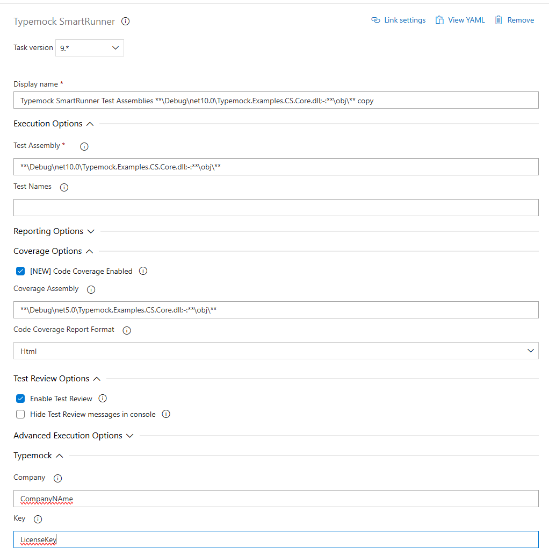Uncheck the Code Coverage Enabled checkbox
This screenshot has height=554, width=549.
click(x=20, y=271)
